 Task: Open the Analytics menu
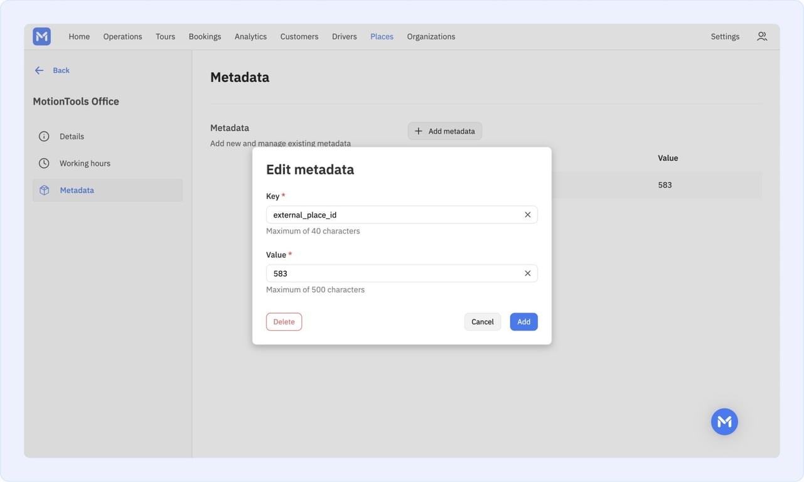[x=250, y=36]
